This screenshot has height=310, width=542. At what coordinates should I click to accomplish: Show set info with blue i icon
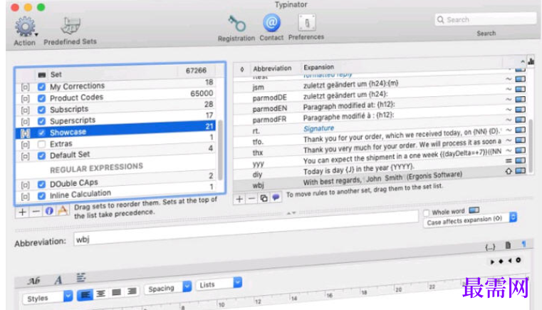point(49,210)
